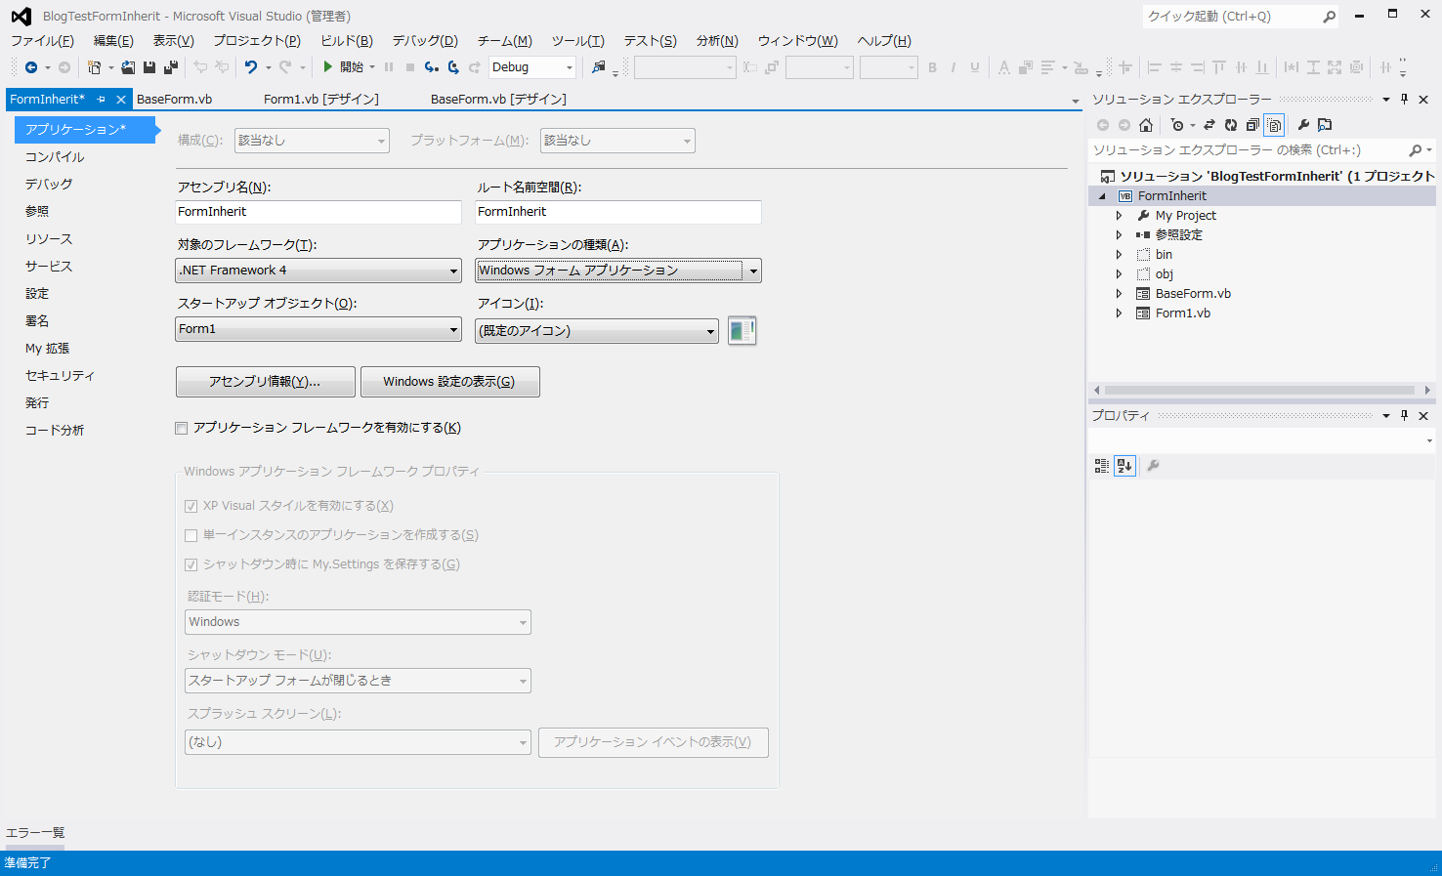Screen dimensions: 1442x876
Task: Close the FormInherit* document tab
Action: click(121, 100)
